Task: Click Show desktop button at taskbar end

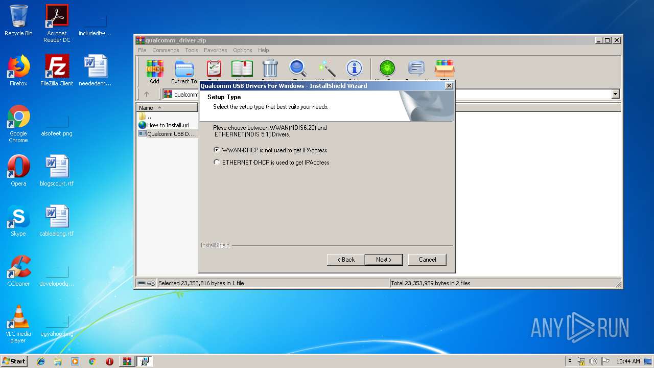Action: point(648,361)
